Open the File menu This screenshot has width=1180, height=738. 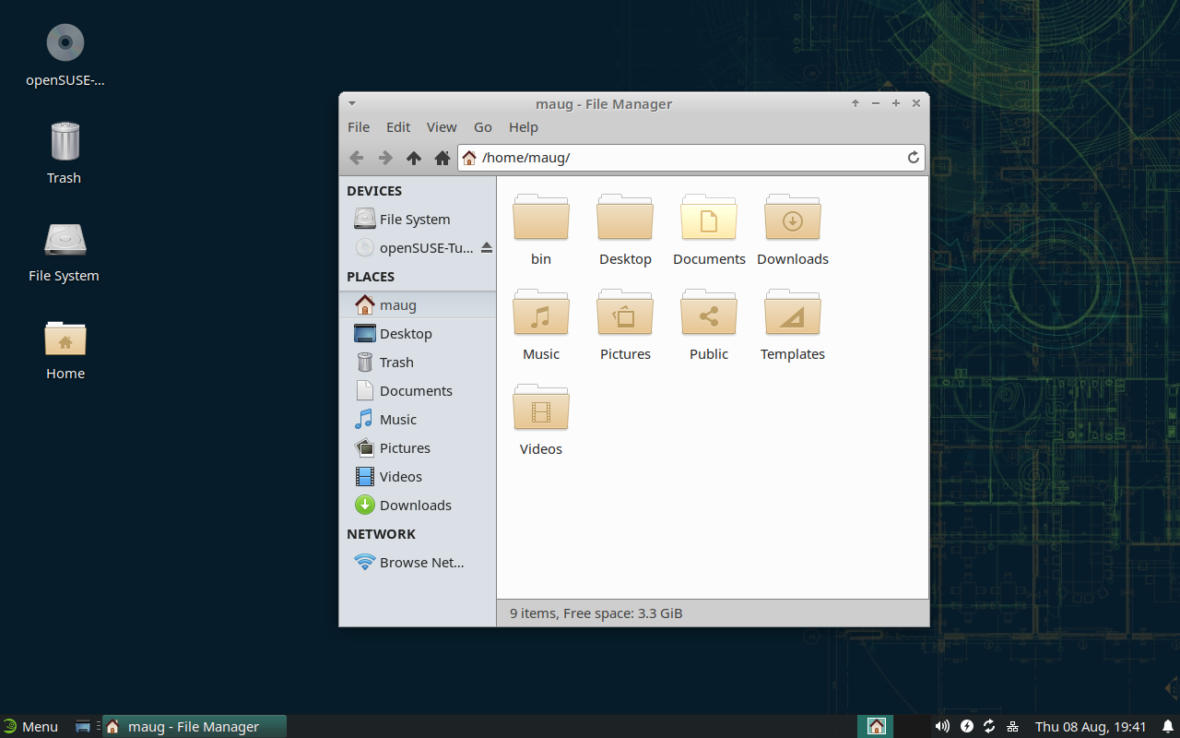[359, 127]
